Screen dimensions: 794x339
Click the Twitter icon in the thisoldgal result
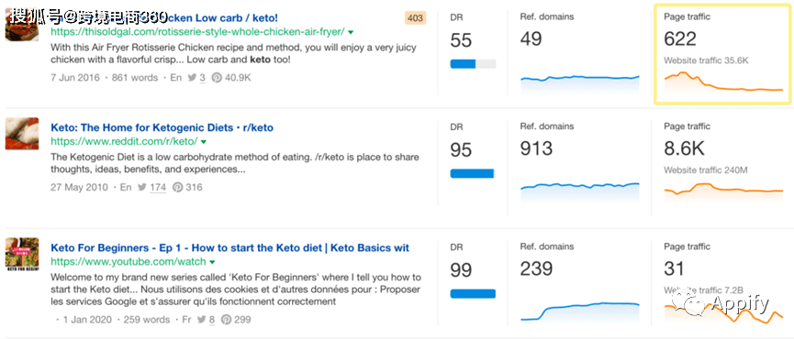tap(193, 78)
